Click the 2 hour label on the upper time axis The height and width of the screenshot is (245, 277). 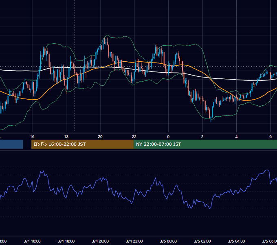point(202,137)
